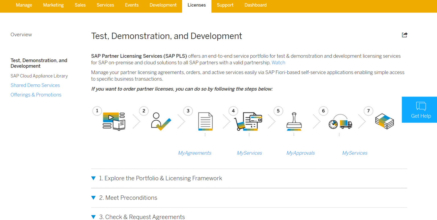The width and height of the screenshot is (437, 220).
Task: Collapse the Explore the Portfolio & Licensing Framework section
Action: [x=94, y=178]
